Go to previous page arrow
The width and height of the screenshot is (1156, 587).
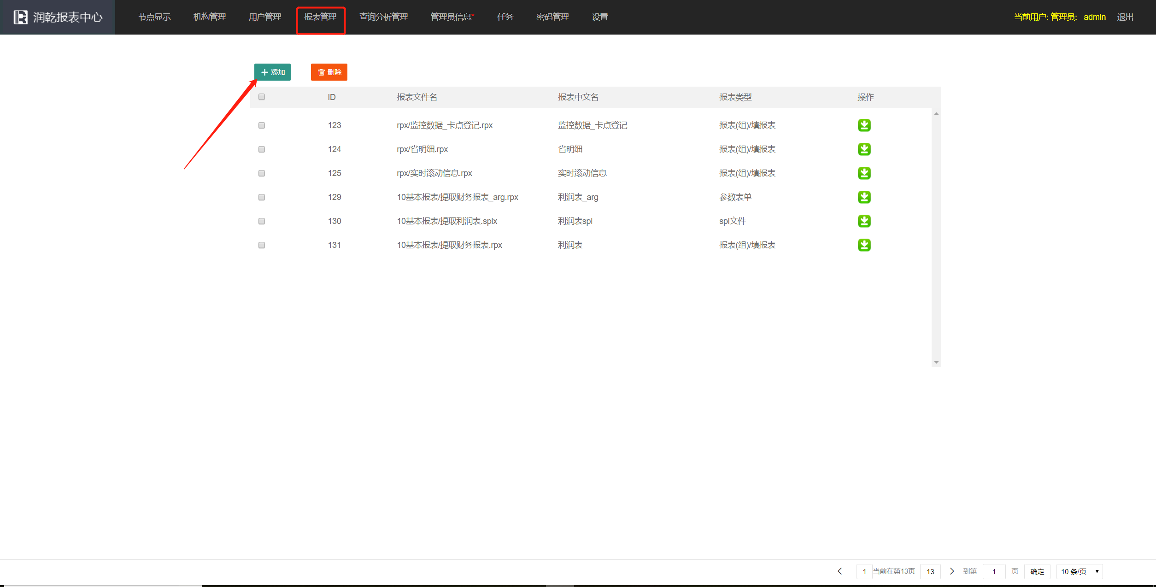click(839, 571)
